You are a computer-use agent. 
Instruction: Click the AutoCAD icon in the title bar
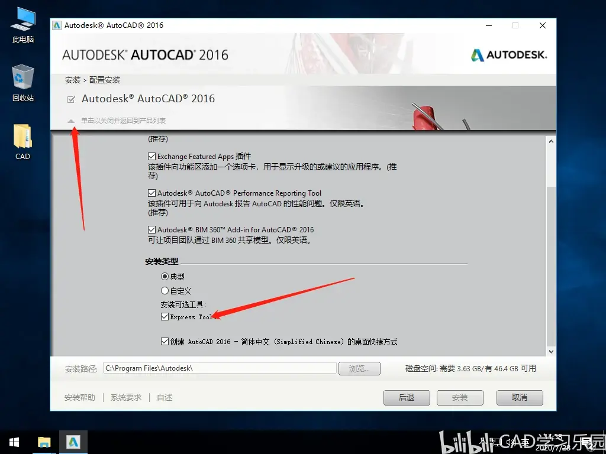[x=57, y=25]
